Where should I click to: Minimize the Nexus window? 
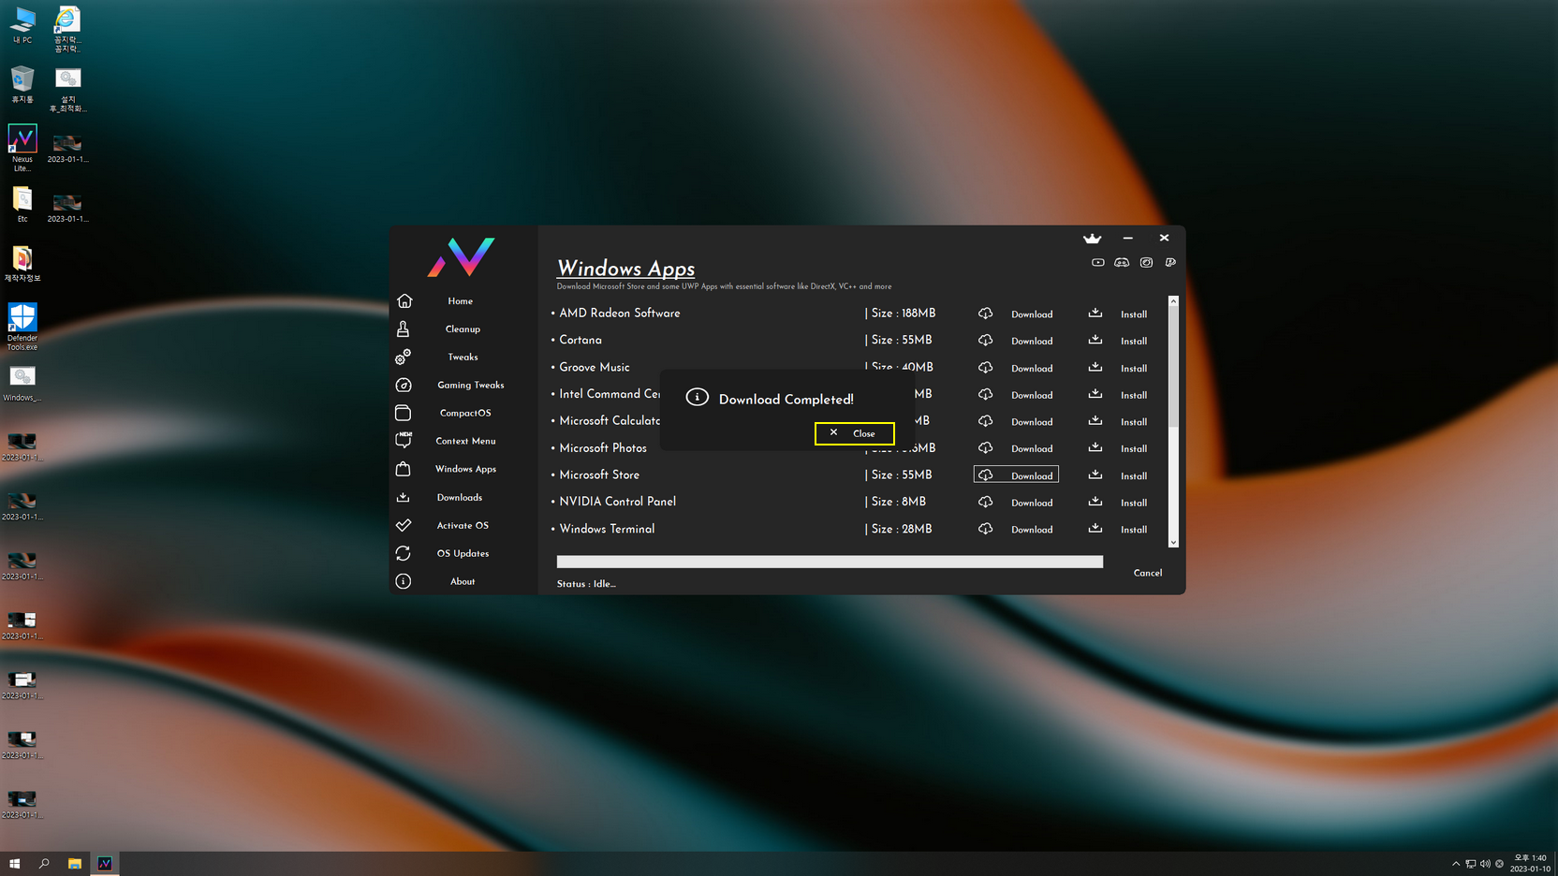click(1128, 239)
